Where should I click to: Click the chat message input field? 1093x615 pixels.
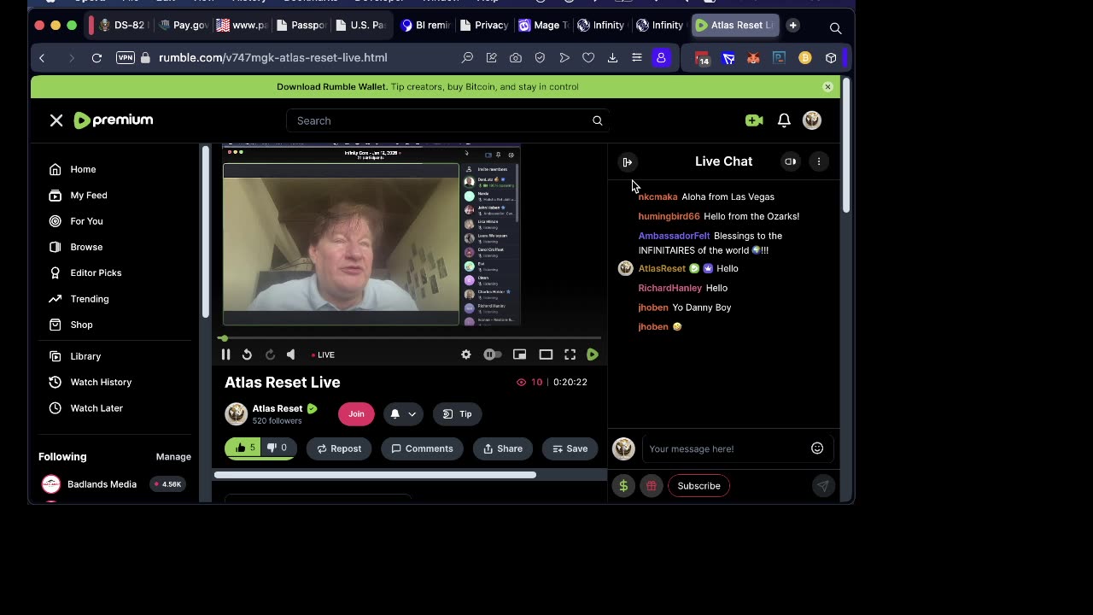pyautogui.click(x=728, y=448)
